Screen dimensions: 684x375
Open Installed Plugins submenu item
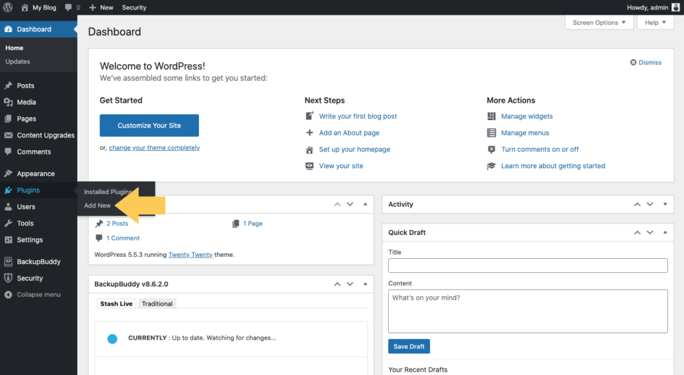pos(108,192)
